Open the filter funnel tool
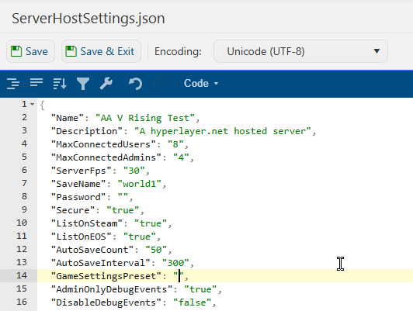413x311 pixels. tap(83, 84)
